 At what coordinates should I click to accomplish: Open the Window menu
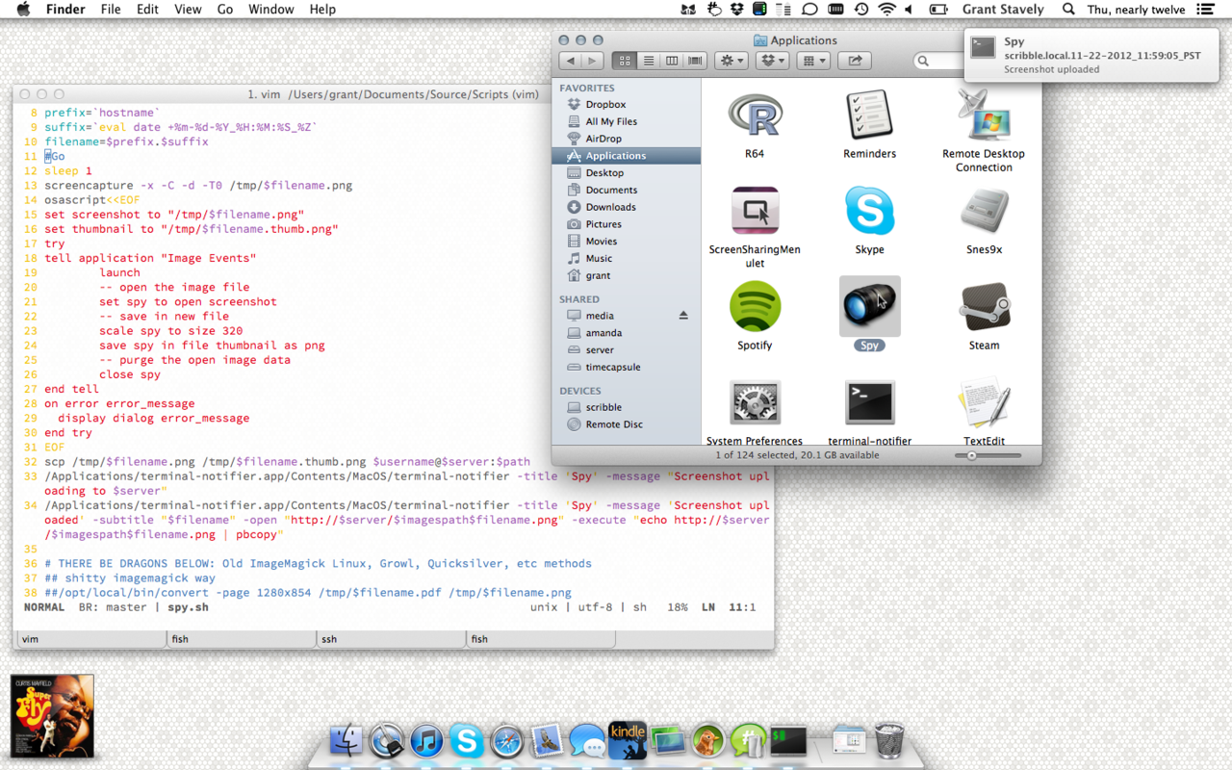point(271,10)
